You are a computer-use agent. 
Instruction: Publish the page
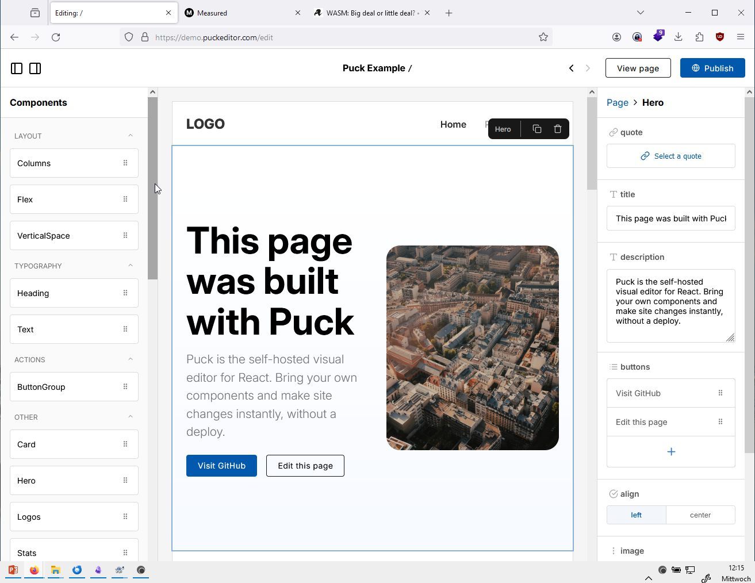[712, 68]
